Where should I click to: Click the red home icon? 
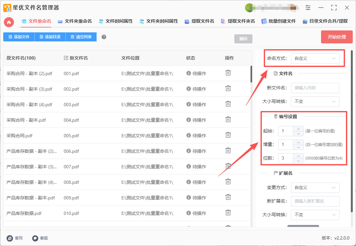point(9,22)
